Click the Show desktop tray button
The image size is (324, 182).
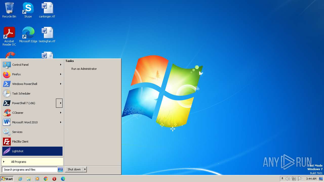(x=321, y=179)
